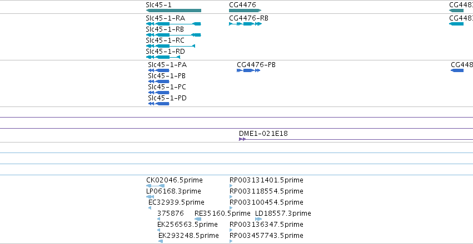The image size is (473, 244).
Task: Select the Slc45-1-RA transcript label
Action: tap(165, 18)
